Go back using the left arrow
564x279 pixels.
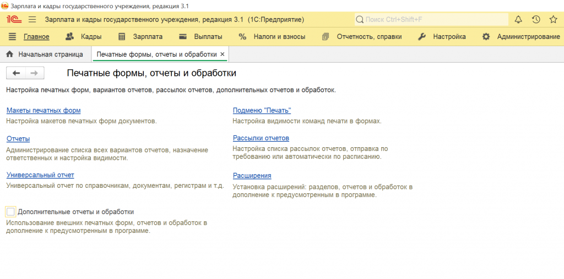click(16, 73)
